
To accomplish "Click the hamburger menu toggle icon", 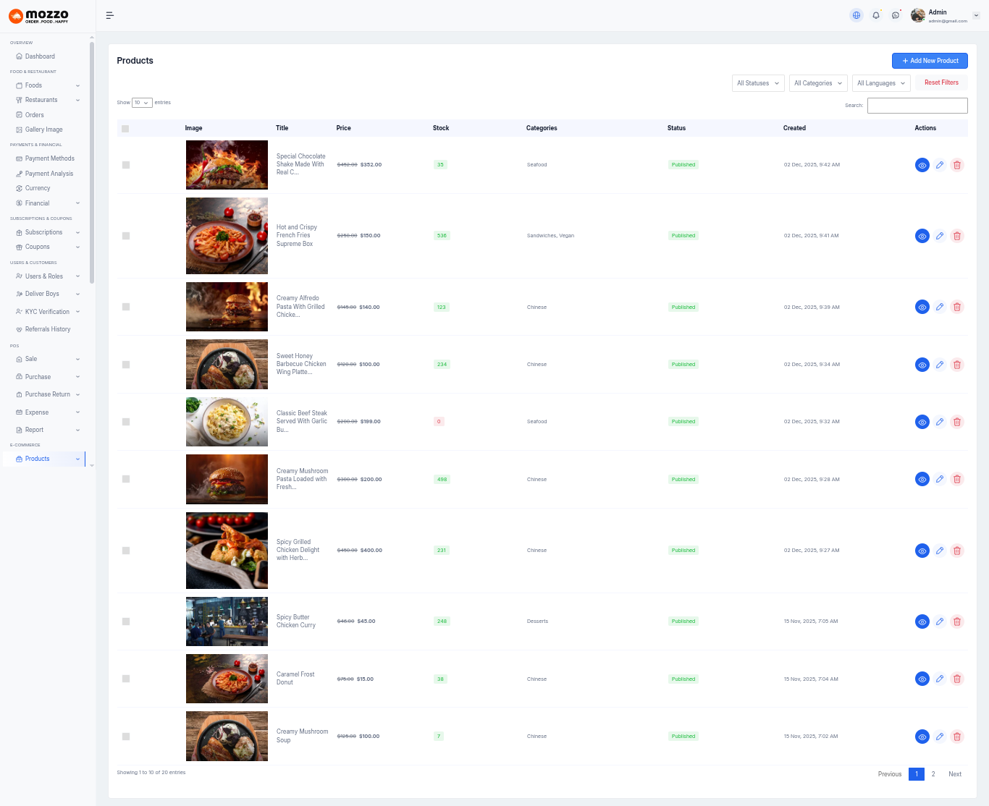I will point(110,15).
